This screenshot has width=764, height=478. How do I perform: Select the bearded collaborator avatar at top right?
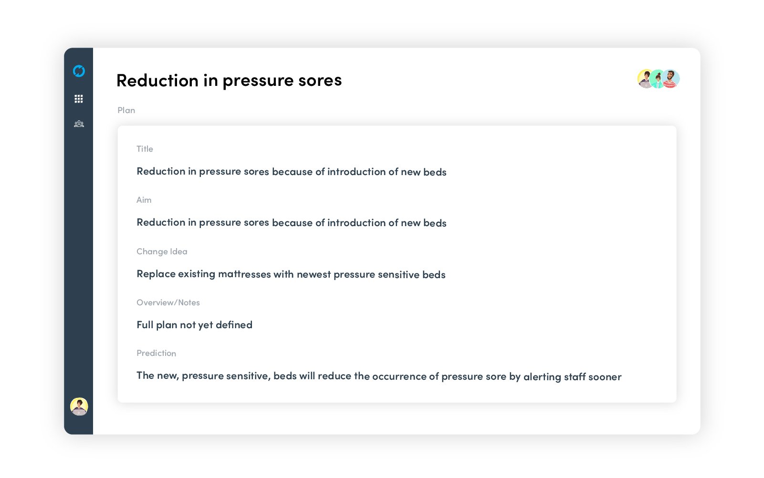pos(671,79)
